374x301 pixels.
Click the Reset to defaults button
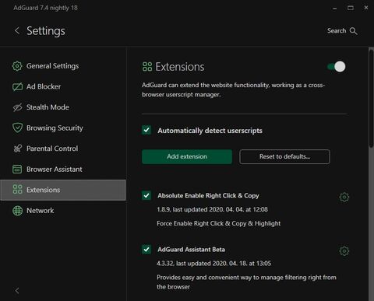pyautogui.click(x=284, y=156)
